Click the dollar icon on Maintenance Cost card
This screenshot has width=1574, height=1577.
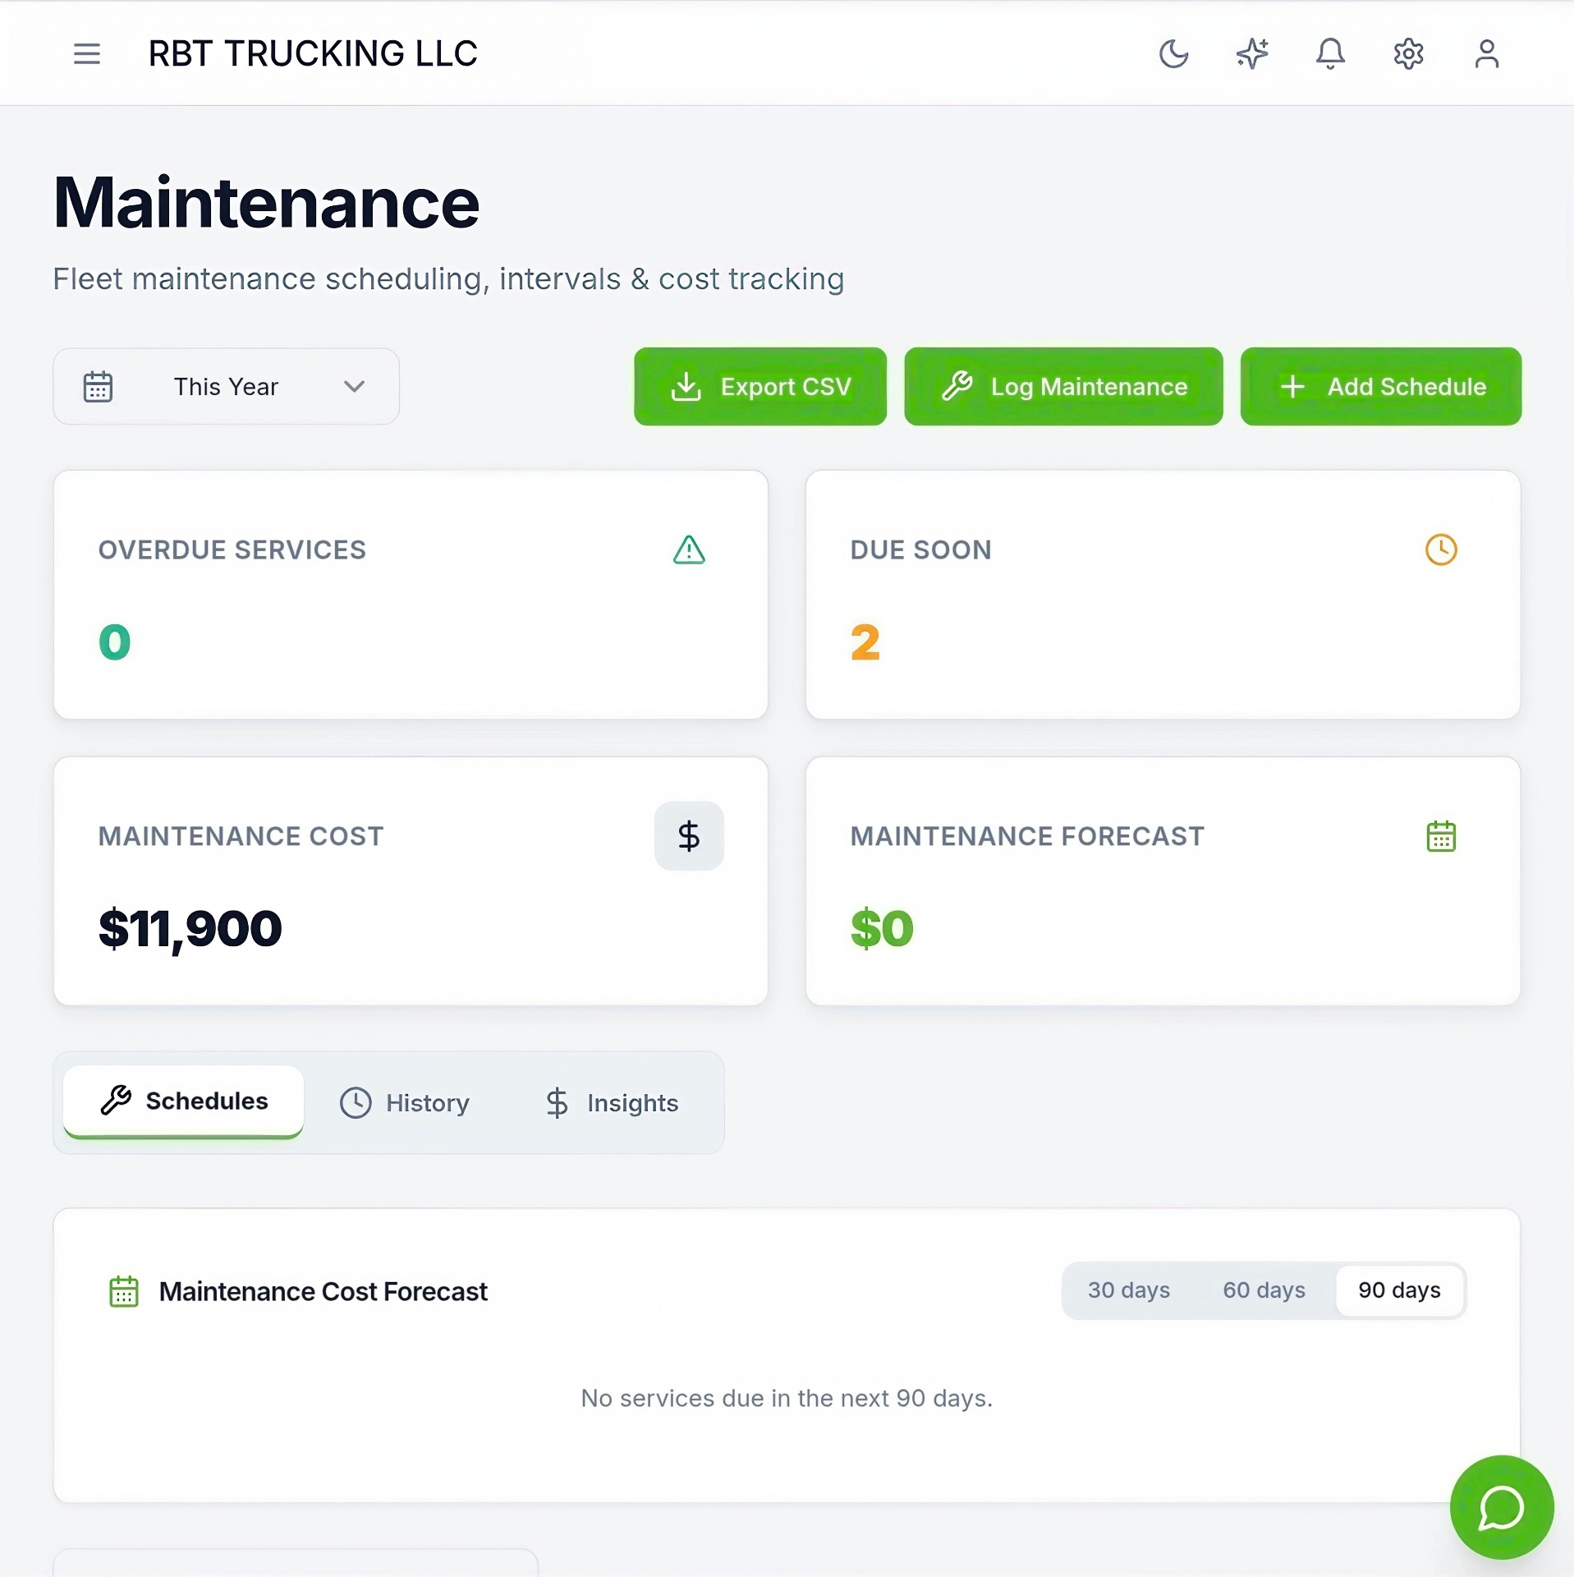[x=689, y=835]
